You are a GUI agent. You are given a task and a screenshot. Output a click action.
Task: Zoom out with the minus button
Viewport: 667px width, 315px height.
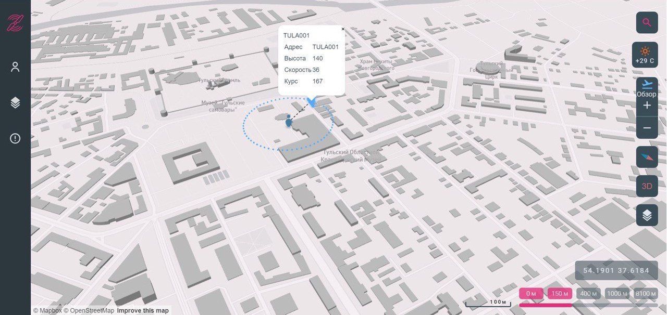647,128
